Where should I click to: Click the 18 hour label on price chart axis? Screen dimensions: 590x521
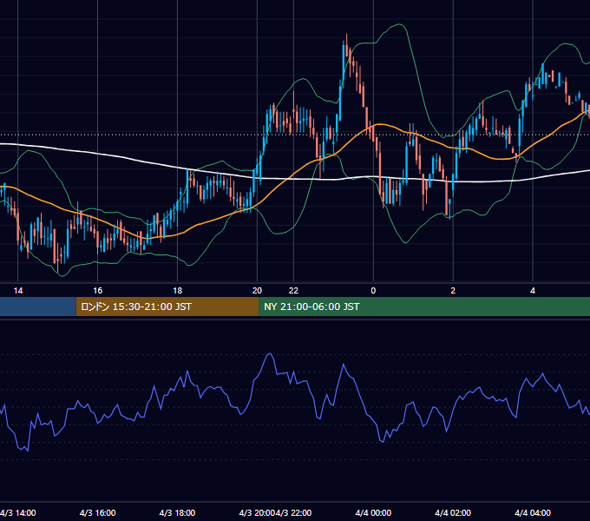point(178,291)
